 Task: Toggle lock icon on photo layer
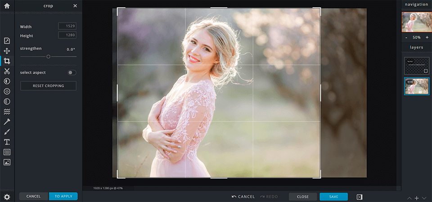[x=420, y=91]
